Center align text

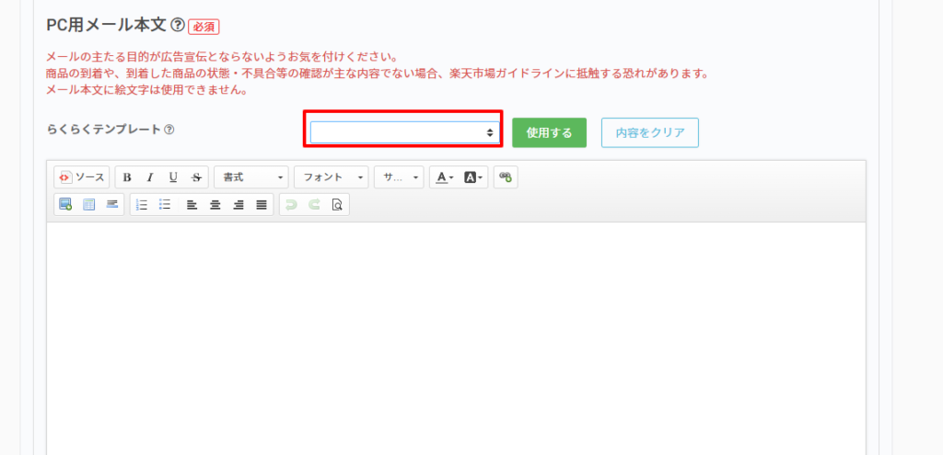215,204
